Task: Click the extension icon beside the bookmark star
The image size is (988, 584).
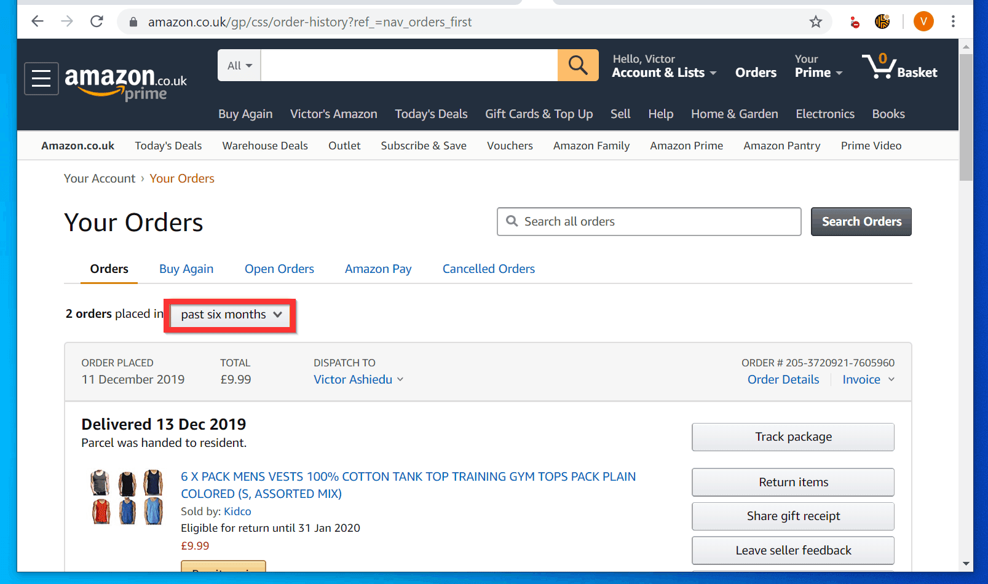Action: tap(855, 22)
